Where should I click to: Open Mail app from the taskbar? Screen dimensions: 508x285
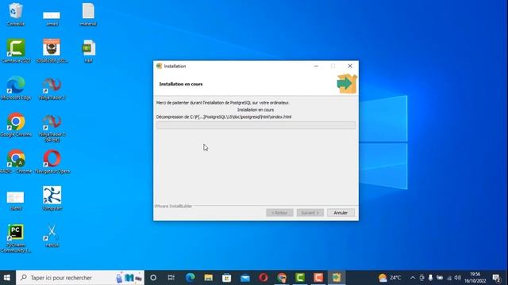(x=245, y=278)
